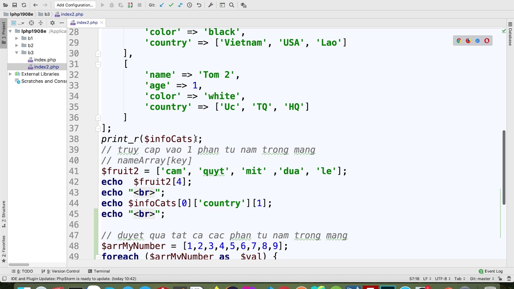Image resolution: width=514 pixels, height=289 pixels.
Task: Expand the b2 folder
Action: pos(17,45)
